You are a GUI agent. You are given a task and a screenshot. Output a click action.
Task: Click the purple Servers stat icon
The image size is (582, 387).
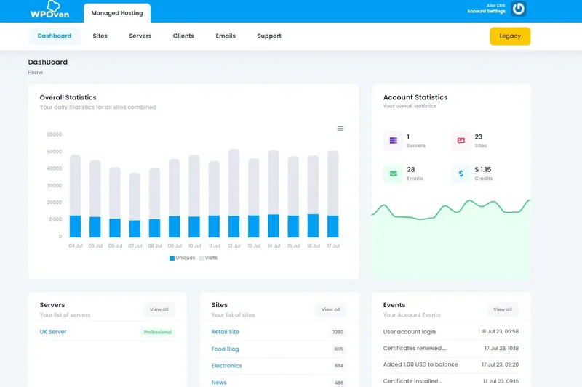[393, 141]
